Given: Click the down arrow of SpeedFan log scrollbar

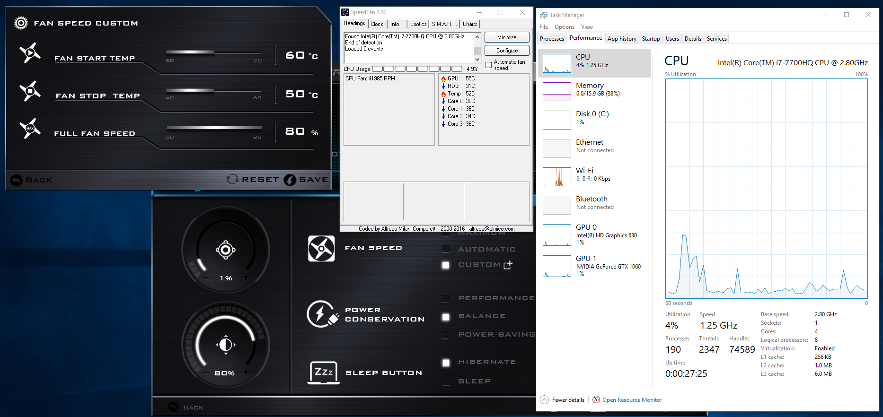Looking at the screenshot, I should [477, 60].
